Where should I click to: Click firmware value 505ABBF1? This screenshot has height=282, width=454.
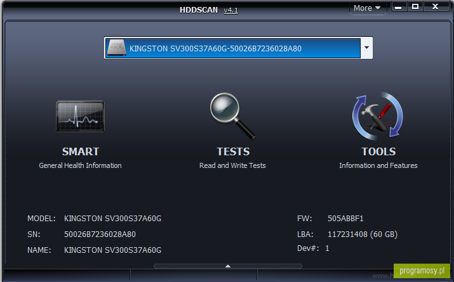(345, 219)
